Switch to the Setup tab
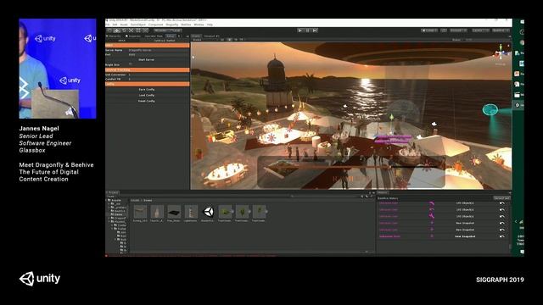 [171, 36]
